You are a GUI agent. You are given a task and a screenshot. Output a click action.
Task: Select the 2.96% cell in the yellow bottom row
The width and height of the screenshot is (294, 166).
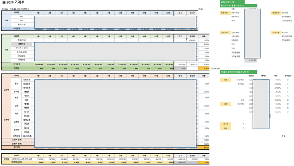38,163
